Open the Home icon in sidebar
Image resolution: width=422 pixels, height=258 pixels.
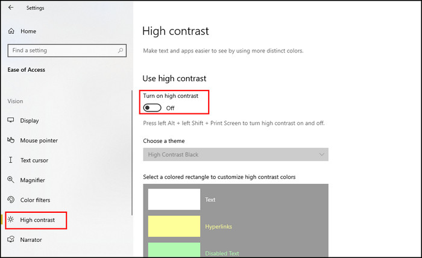coord(11,31)
